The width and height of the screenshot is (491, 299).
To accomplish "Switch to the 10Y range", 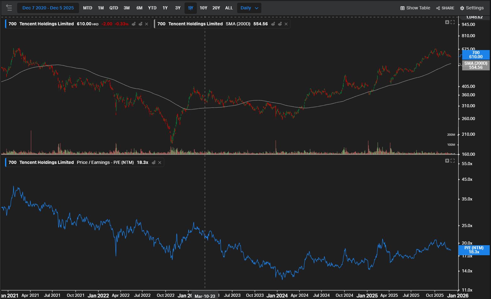I will pyautogui.click(x=204, y=8).
